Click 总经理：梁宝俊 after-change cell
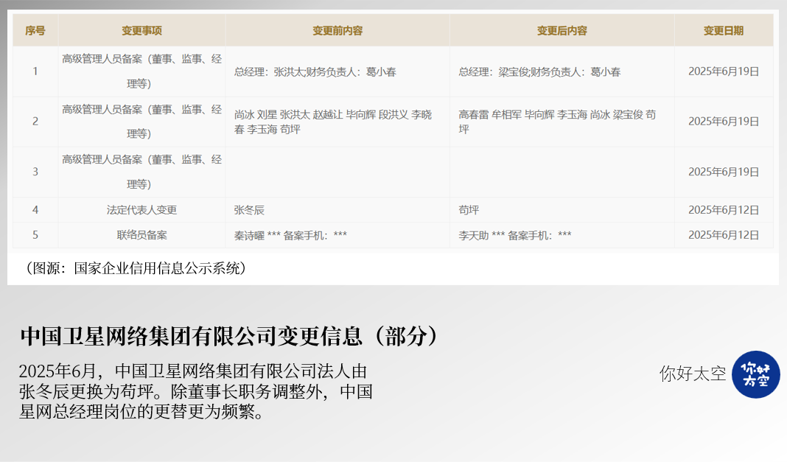The width and height of the screenshot is (787, 462). pos(562,71)
